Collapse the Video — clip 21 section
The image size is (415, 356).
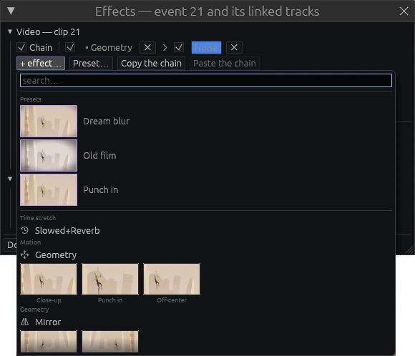click(x=10, y=31)
